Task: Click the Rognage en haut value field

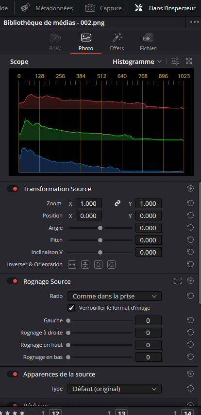Action: pos(148,345)
